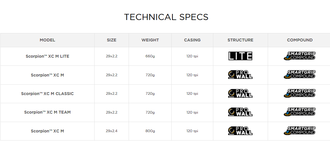Screen dimensions: 330x151
Task: Click the 29x2.4 size cell
Action: click(x=111, y=131)
